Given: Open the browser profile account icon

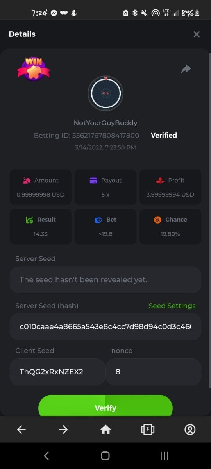Looking at the screenshot, I should click(x=190, y=430).
